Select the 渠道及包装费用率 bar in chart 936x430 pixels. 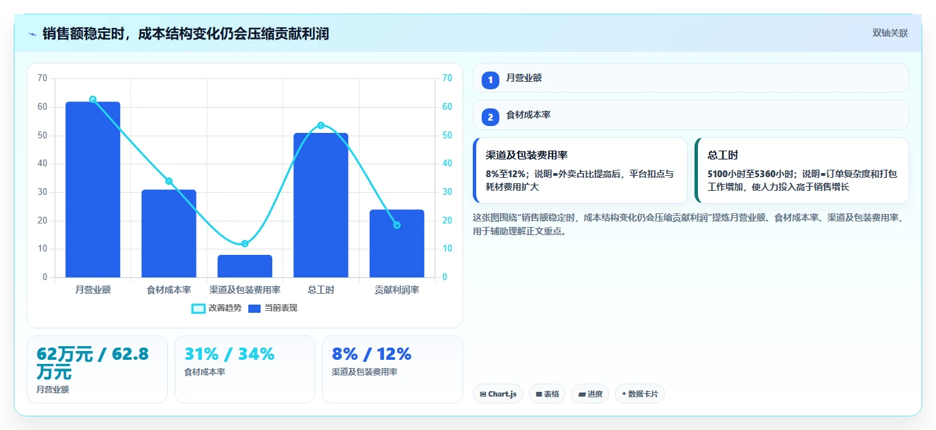tap(245, 266)
